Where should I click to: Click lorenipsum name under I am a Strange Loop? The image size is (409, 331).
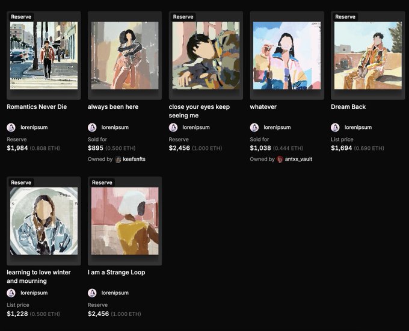pyautogui.click(x=115, y=293)
